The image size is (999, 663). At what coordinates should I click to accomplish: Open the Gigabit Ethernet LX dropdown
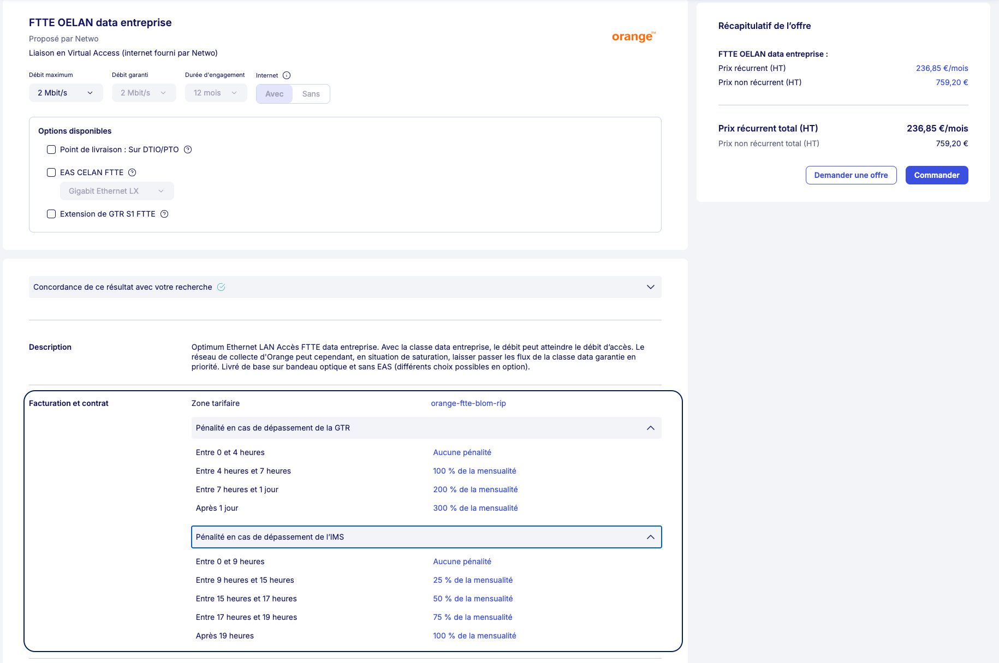[117, 191]
